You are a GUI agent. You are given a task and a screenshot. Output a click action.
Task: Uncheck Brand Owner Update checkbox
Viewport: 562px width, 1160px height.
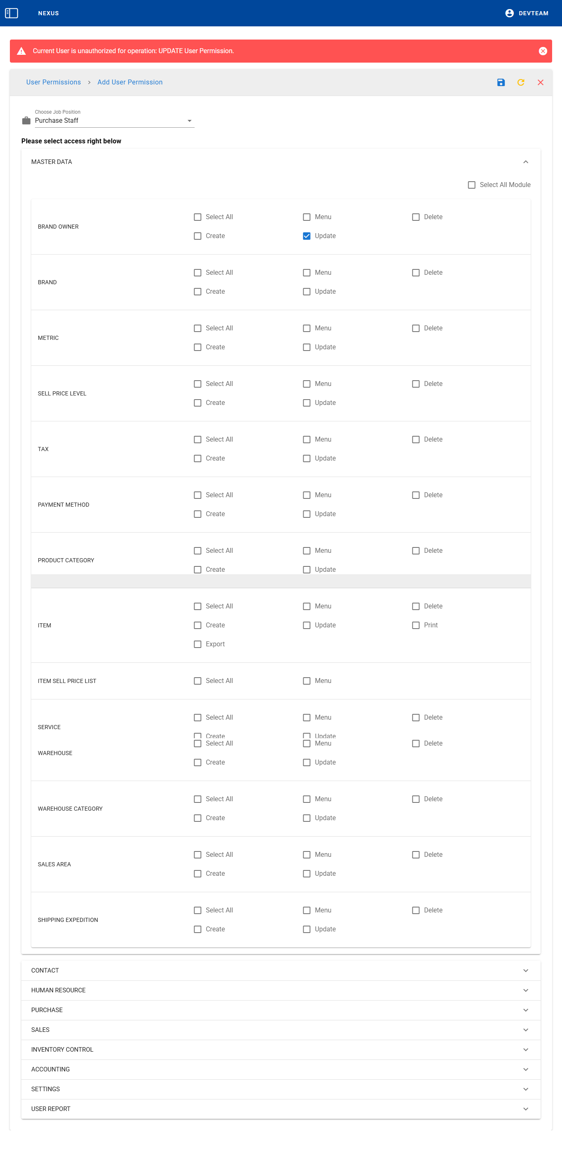(x=307, y=236)
